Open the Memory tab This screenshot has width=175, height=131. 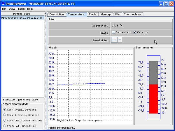[106, 14]
